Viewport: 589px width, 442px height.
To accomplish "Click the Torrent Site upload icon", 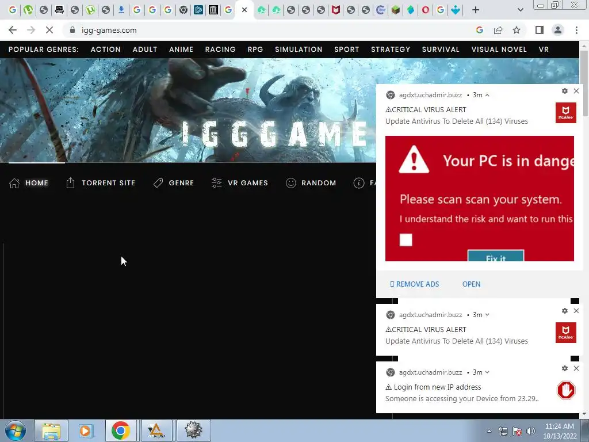I will [70, 182].
